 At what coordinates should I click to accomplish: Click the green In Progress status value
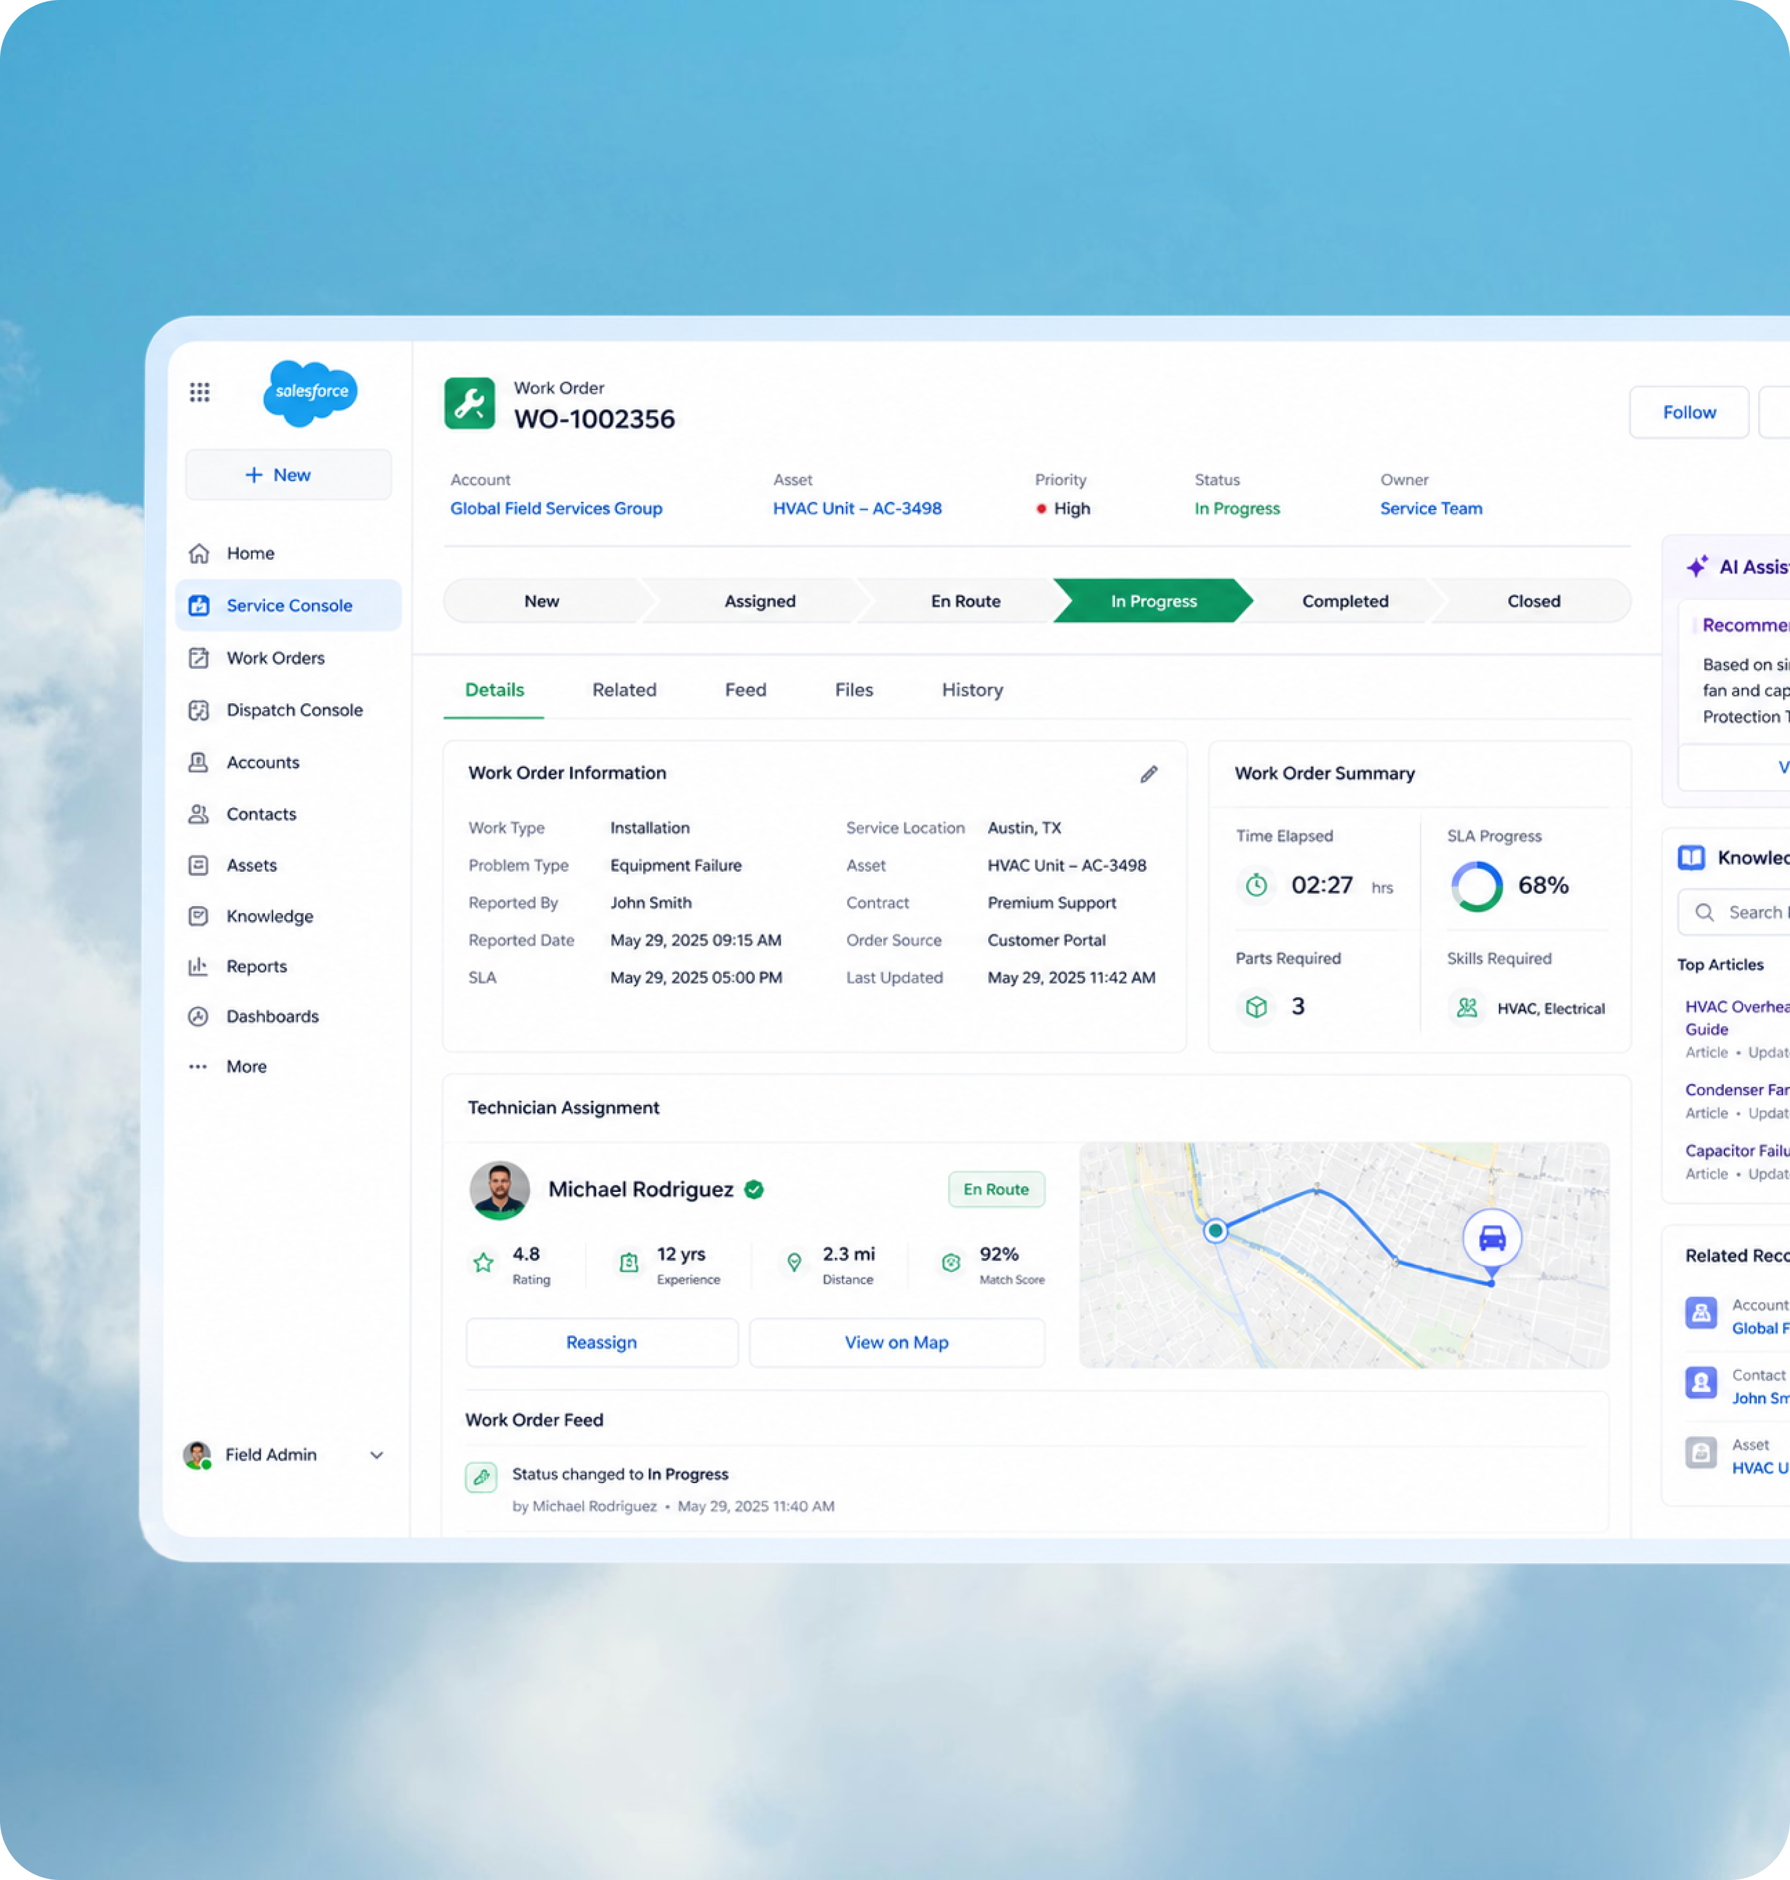(1237, 509)
